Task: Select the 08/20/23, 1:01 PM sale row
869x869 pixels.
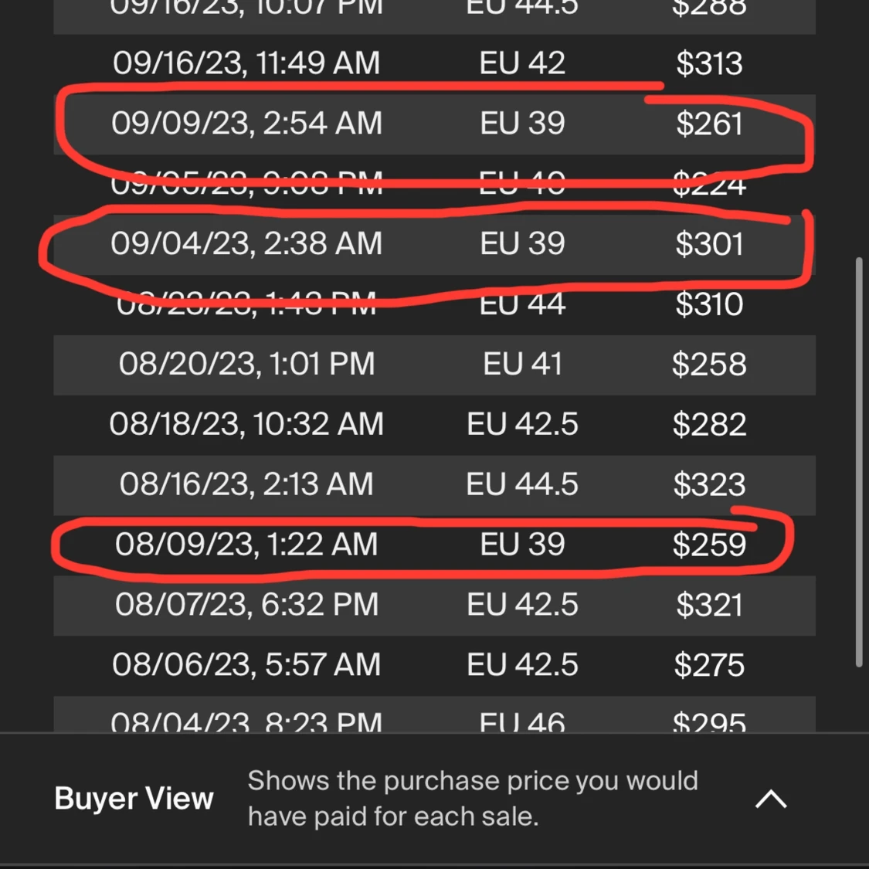Action: [x=434, y=365]
